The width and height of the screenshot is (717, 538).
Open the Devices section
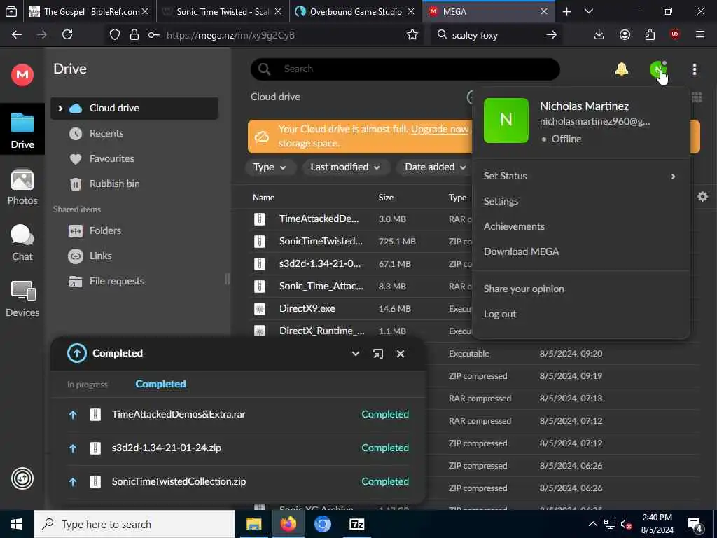click(x=22, y=298)
